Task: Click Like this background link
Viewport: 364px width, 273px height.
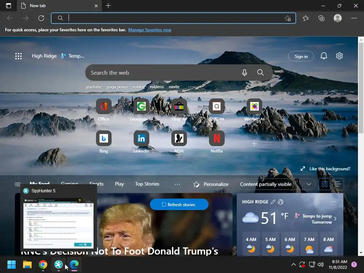Action: 330,169
